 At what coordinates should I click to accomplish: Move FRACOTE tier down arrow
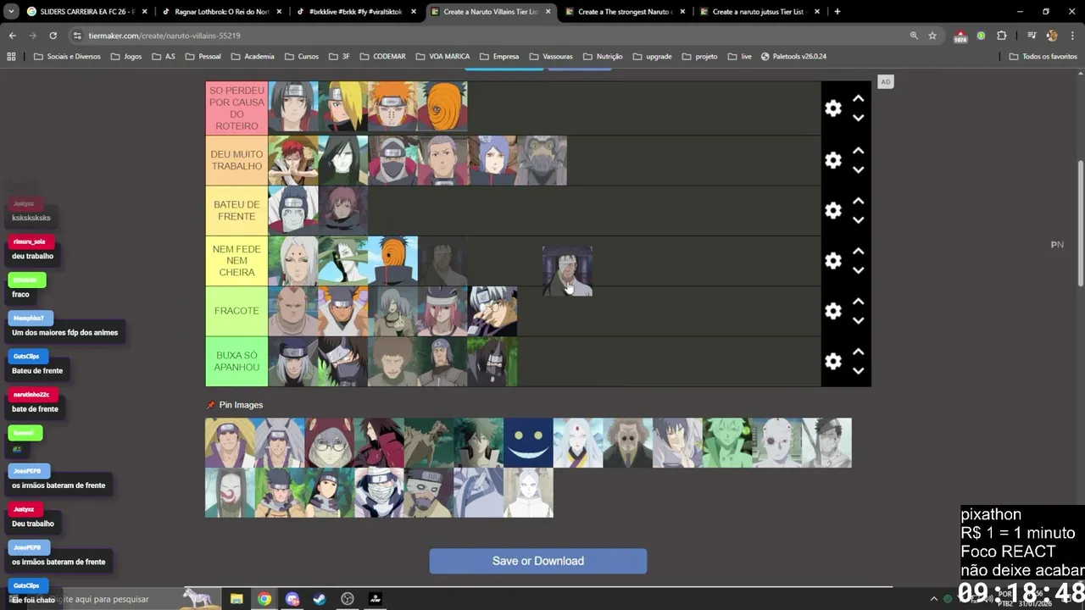point(858,320)
